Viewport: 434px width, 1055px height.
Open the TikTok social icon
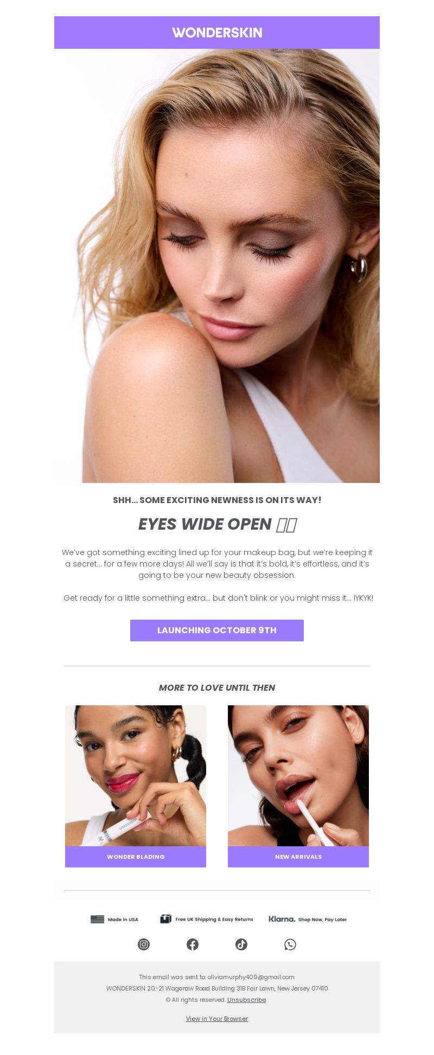pyautogui.click(x=241, y=944)
